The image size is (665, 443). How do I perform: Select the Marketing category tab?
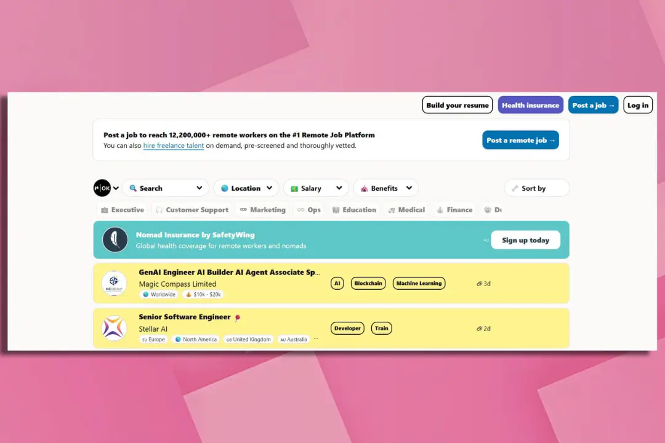pos(263,210)
